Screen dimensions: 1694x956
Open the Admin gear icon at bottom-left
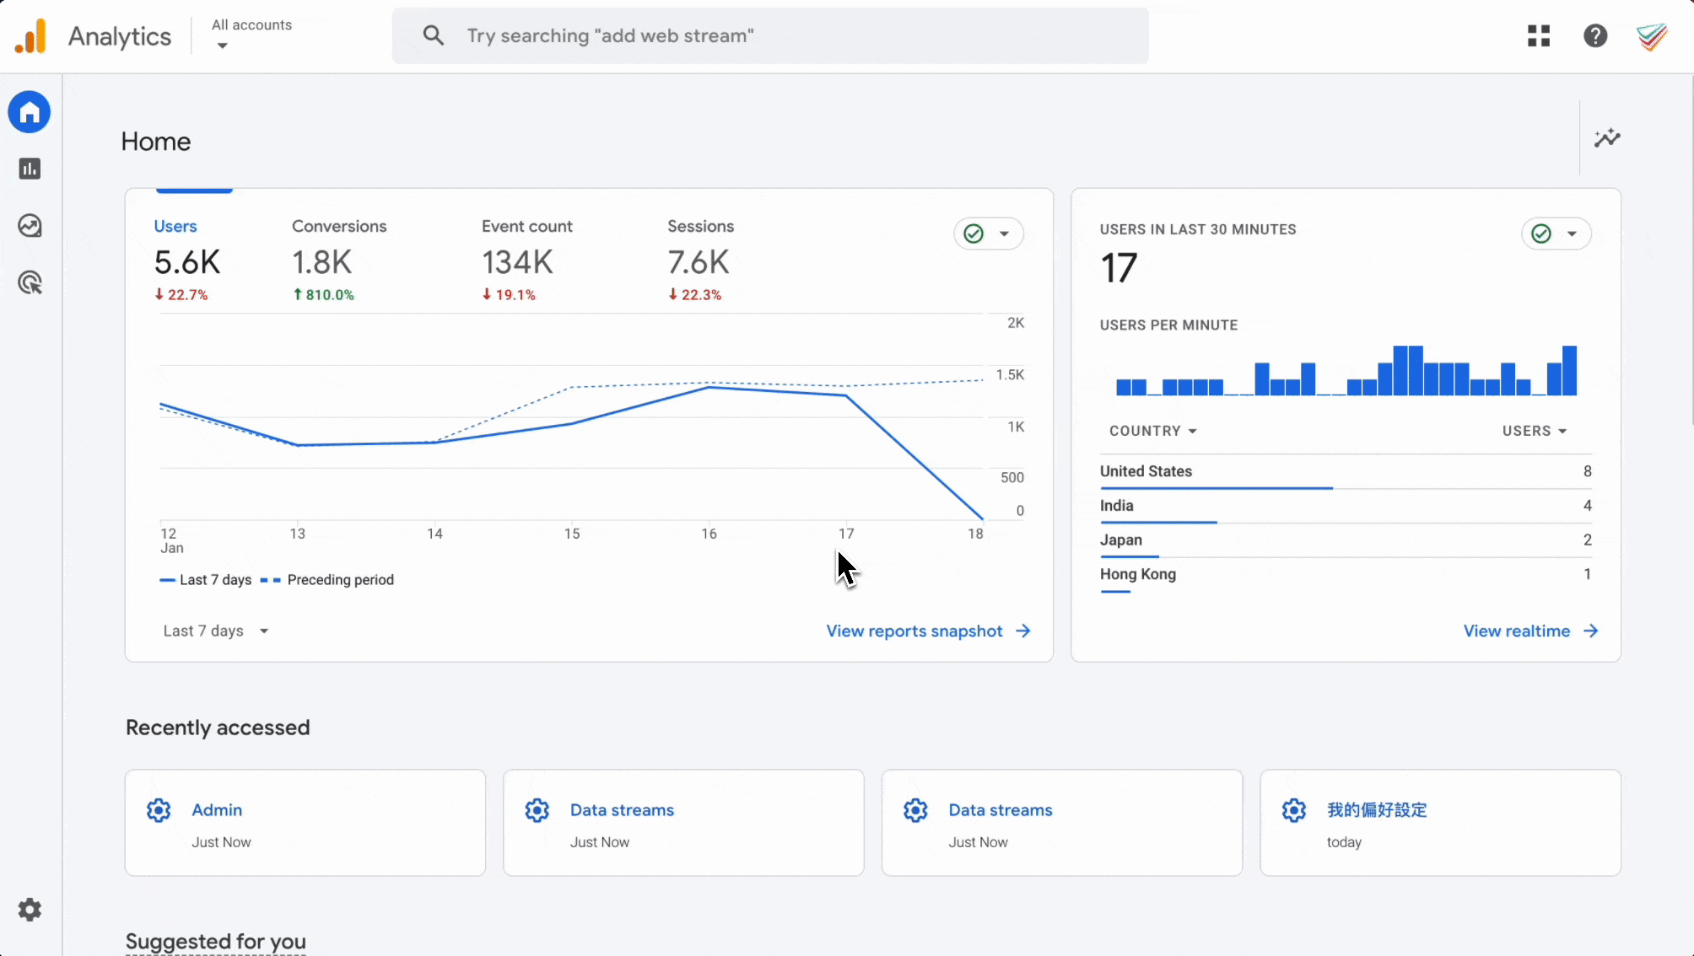tap(30, 910)
